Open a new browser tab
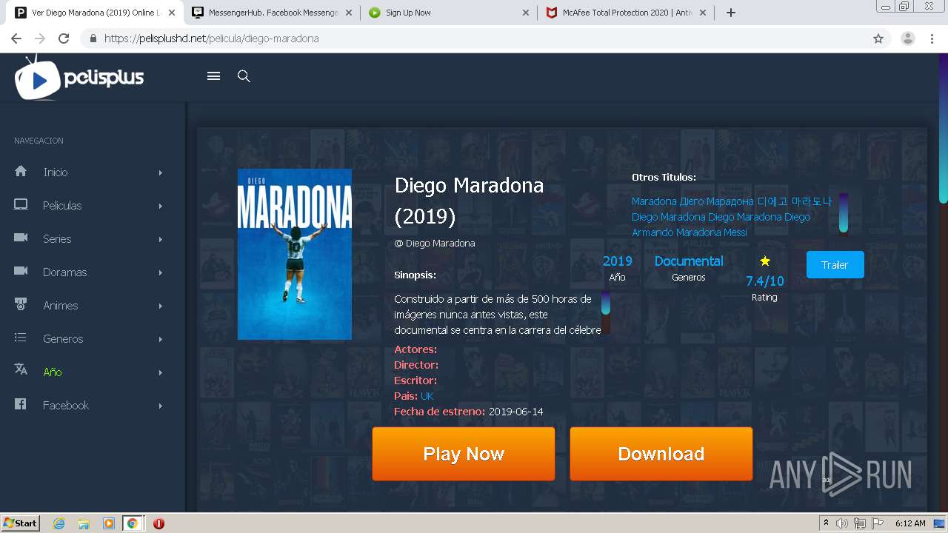This screenshot has width=948, height=533. pyautogui.click(x=731, y=13)
